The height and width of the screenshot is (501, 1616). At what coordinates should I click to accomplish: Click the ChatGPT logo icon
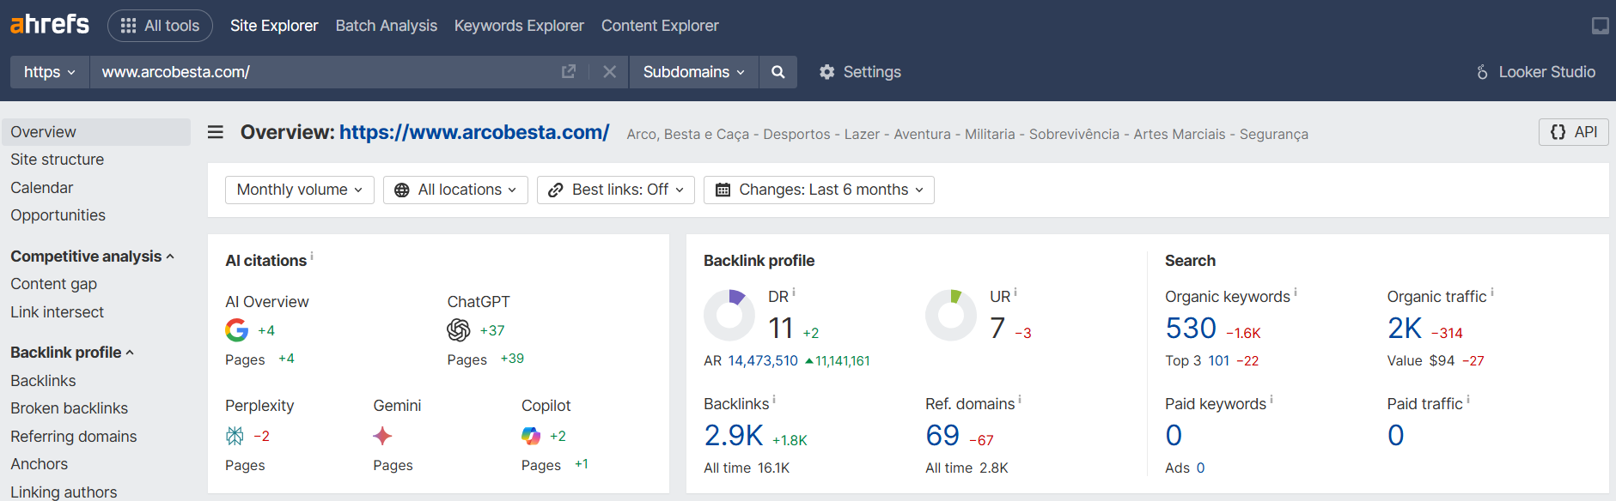pyautogui.click(x=459, y=330)
